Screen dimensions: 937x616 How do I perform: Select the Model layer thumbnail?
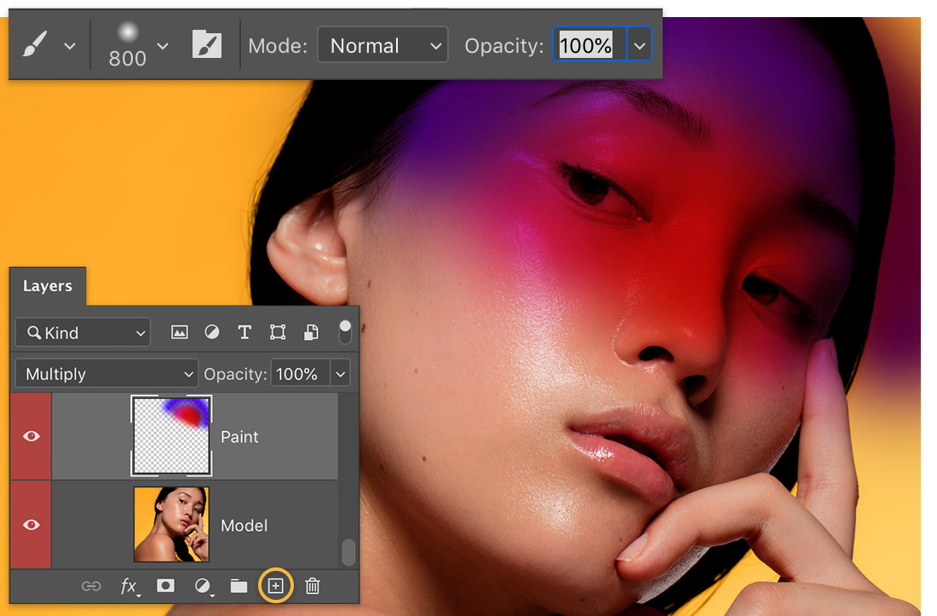pos(171,524)
